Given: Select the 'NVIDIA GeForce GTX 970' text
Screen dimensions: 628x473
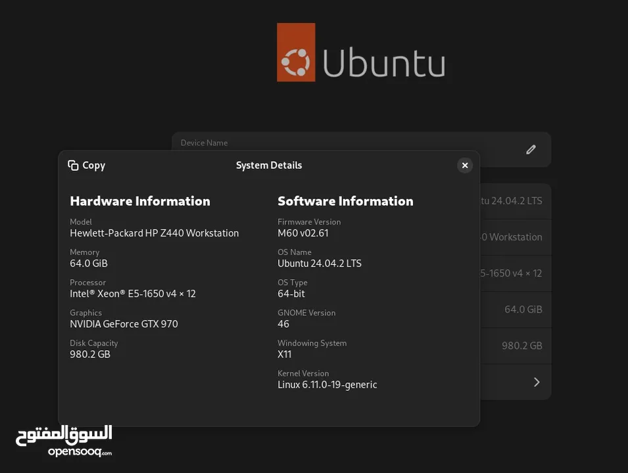Looking at the screenshot, I should (124, 324).
